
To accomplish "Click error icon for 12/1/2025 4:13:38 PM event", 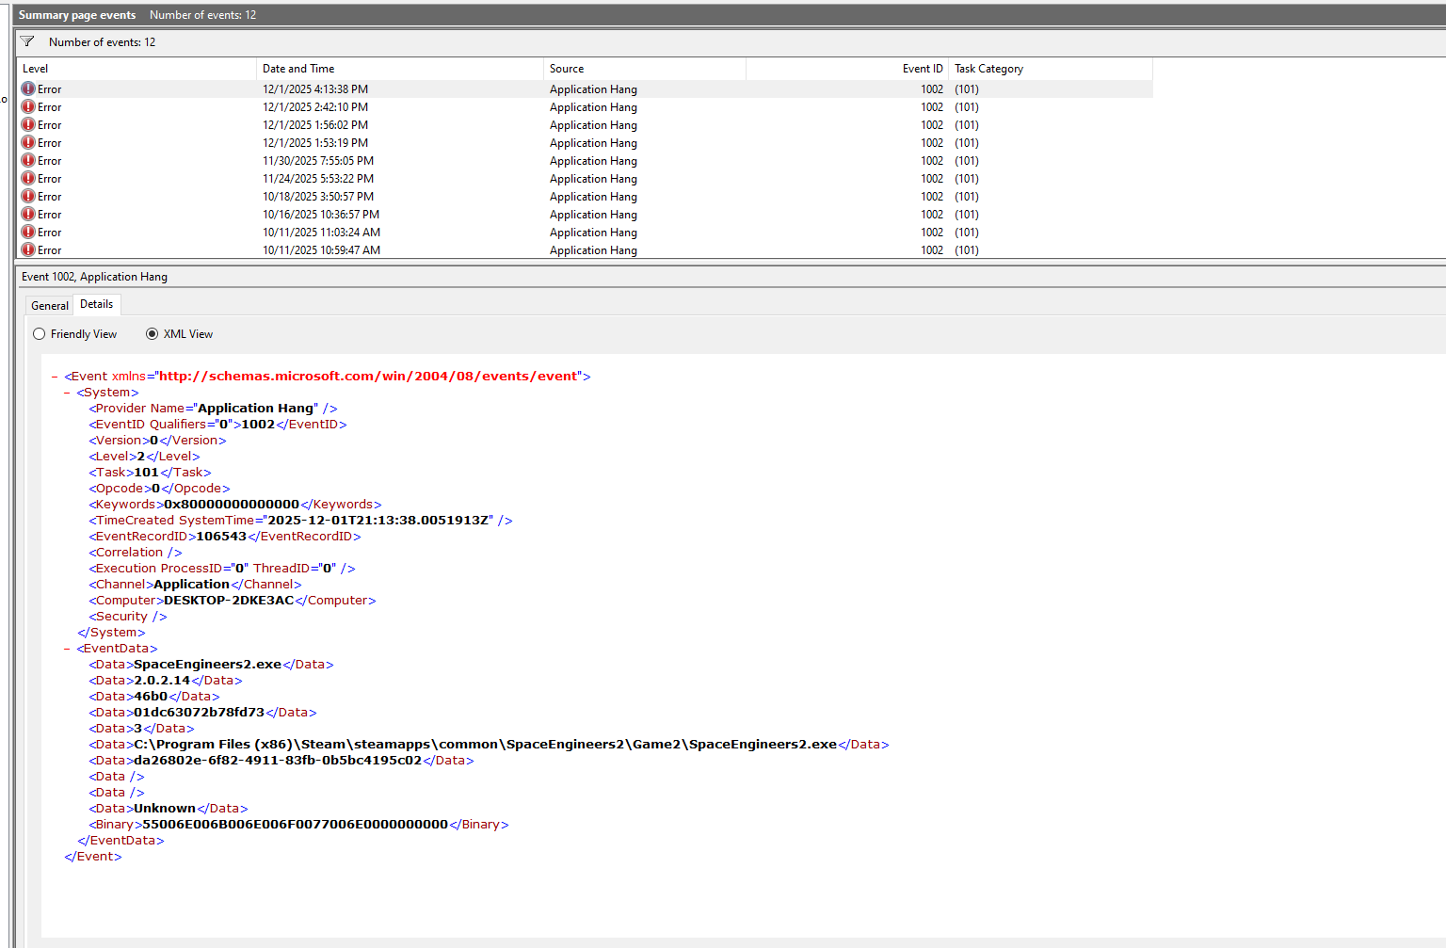I will (x=28, y=89).
